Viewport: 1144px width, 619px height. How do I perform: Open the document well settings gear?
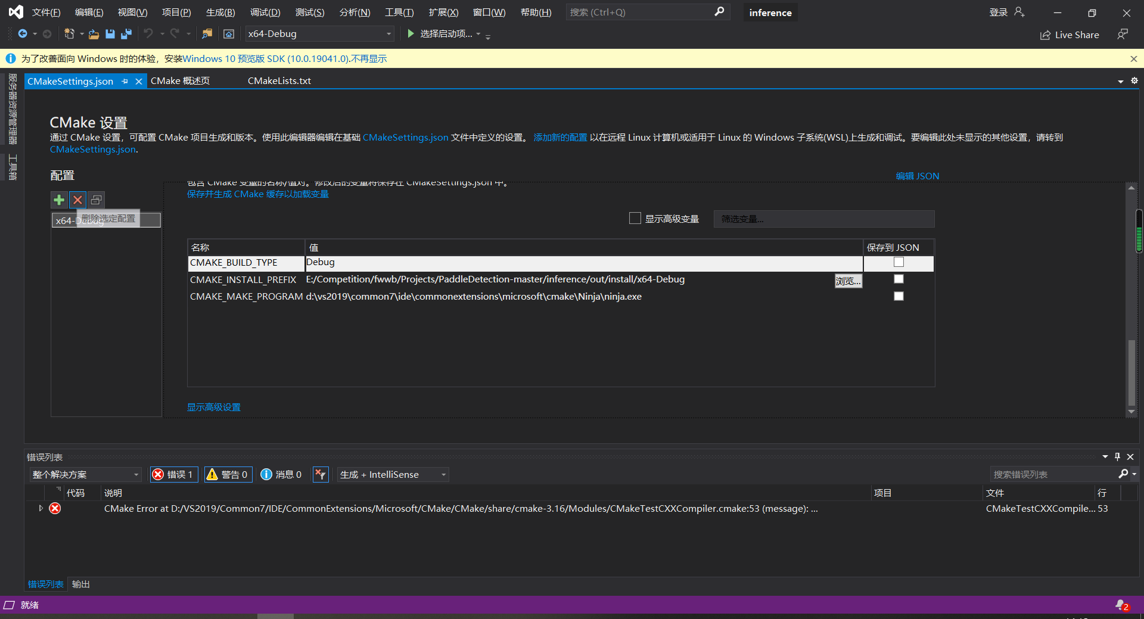[1134, 80]
